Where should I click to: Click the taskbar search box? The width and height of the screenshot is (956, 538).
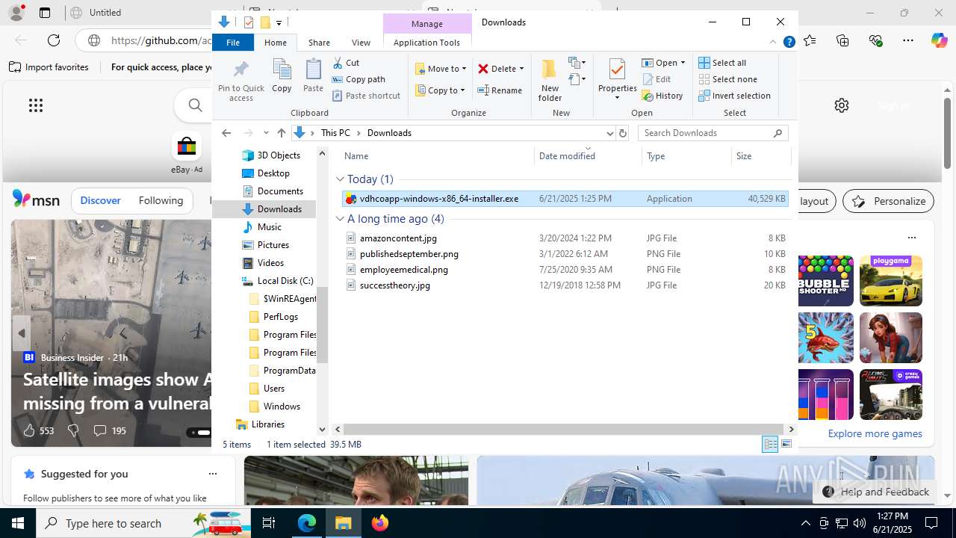coord(144,523)
